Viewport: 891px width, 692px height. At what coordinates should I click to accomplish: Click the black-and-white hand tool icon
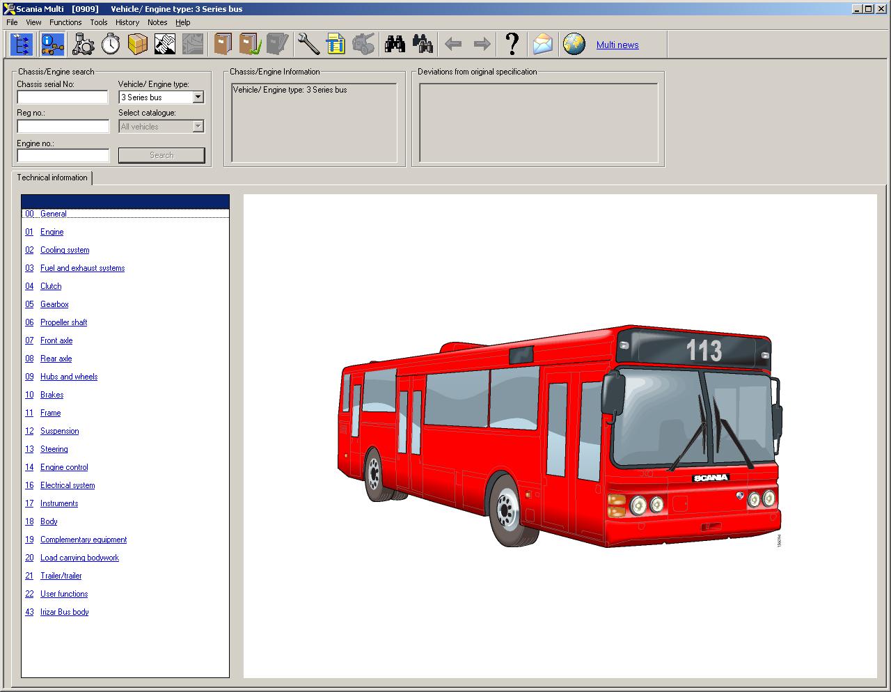pos(165,45)
